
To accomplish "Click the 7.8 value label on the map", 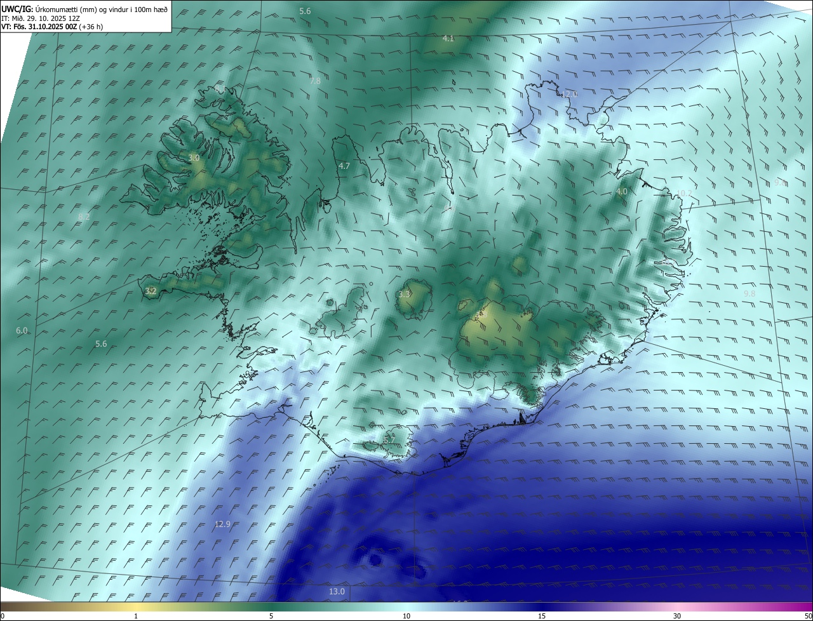I will (315, 81).
